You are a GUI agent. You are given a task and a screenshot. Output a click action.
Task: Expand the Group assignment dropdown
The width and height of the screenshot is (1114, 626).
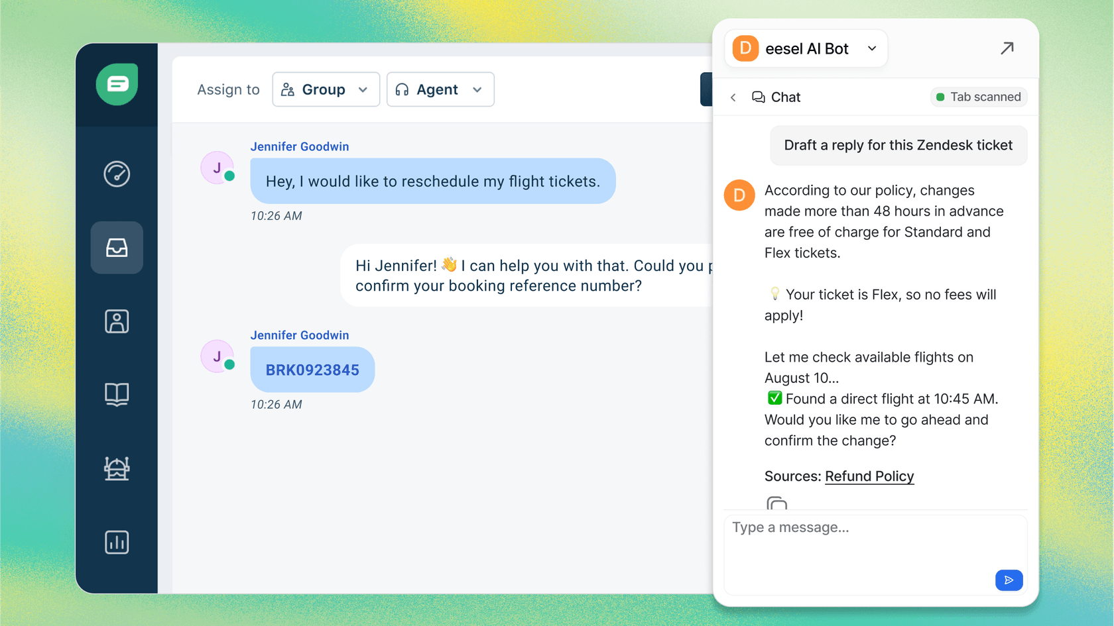tap(326, 89)
